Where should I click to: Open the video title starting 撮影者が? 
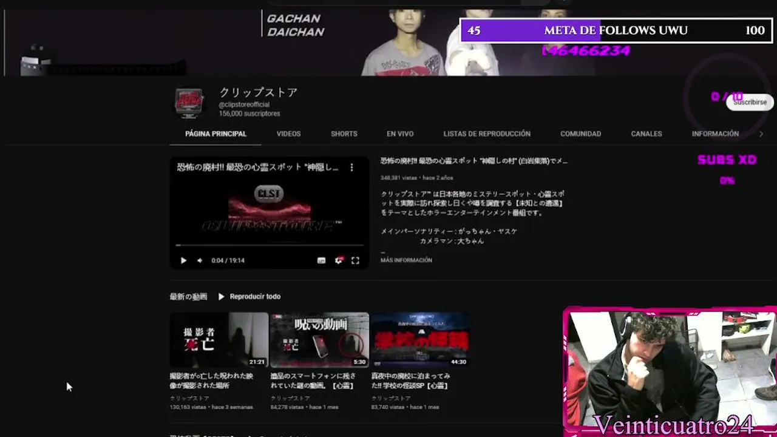point(211,381)
